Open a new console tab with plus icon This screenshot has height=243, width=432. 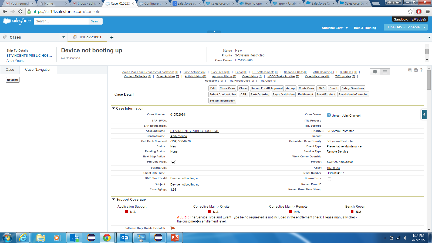pyautogui.click(x=112, y=37)
